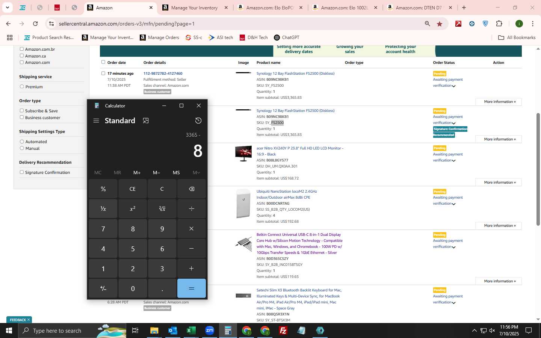This screenshot has height=338, width=541.
Task: Check Amazon.com.br marketplace filter
Action: tap(22, 49)
